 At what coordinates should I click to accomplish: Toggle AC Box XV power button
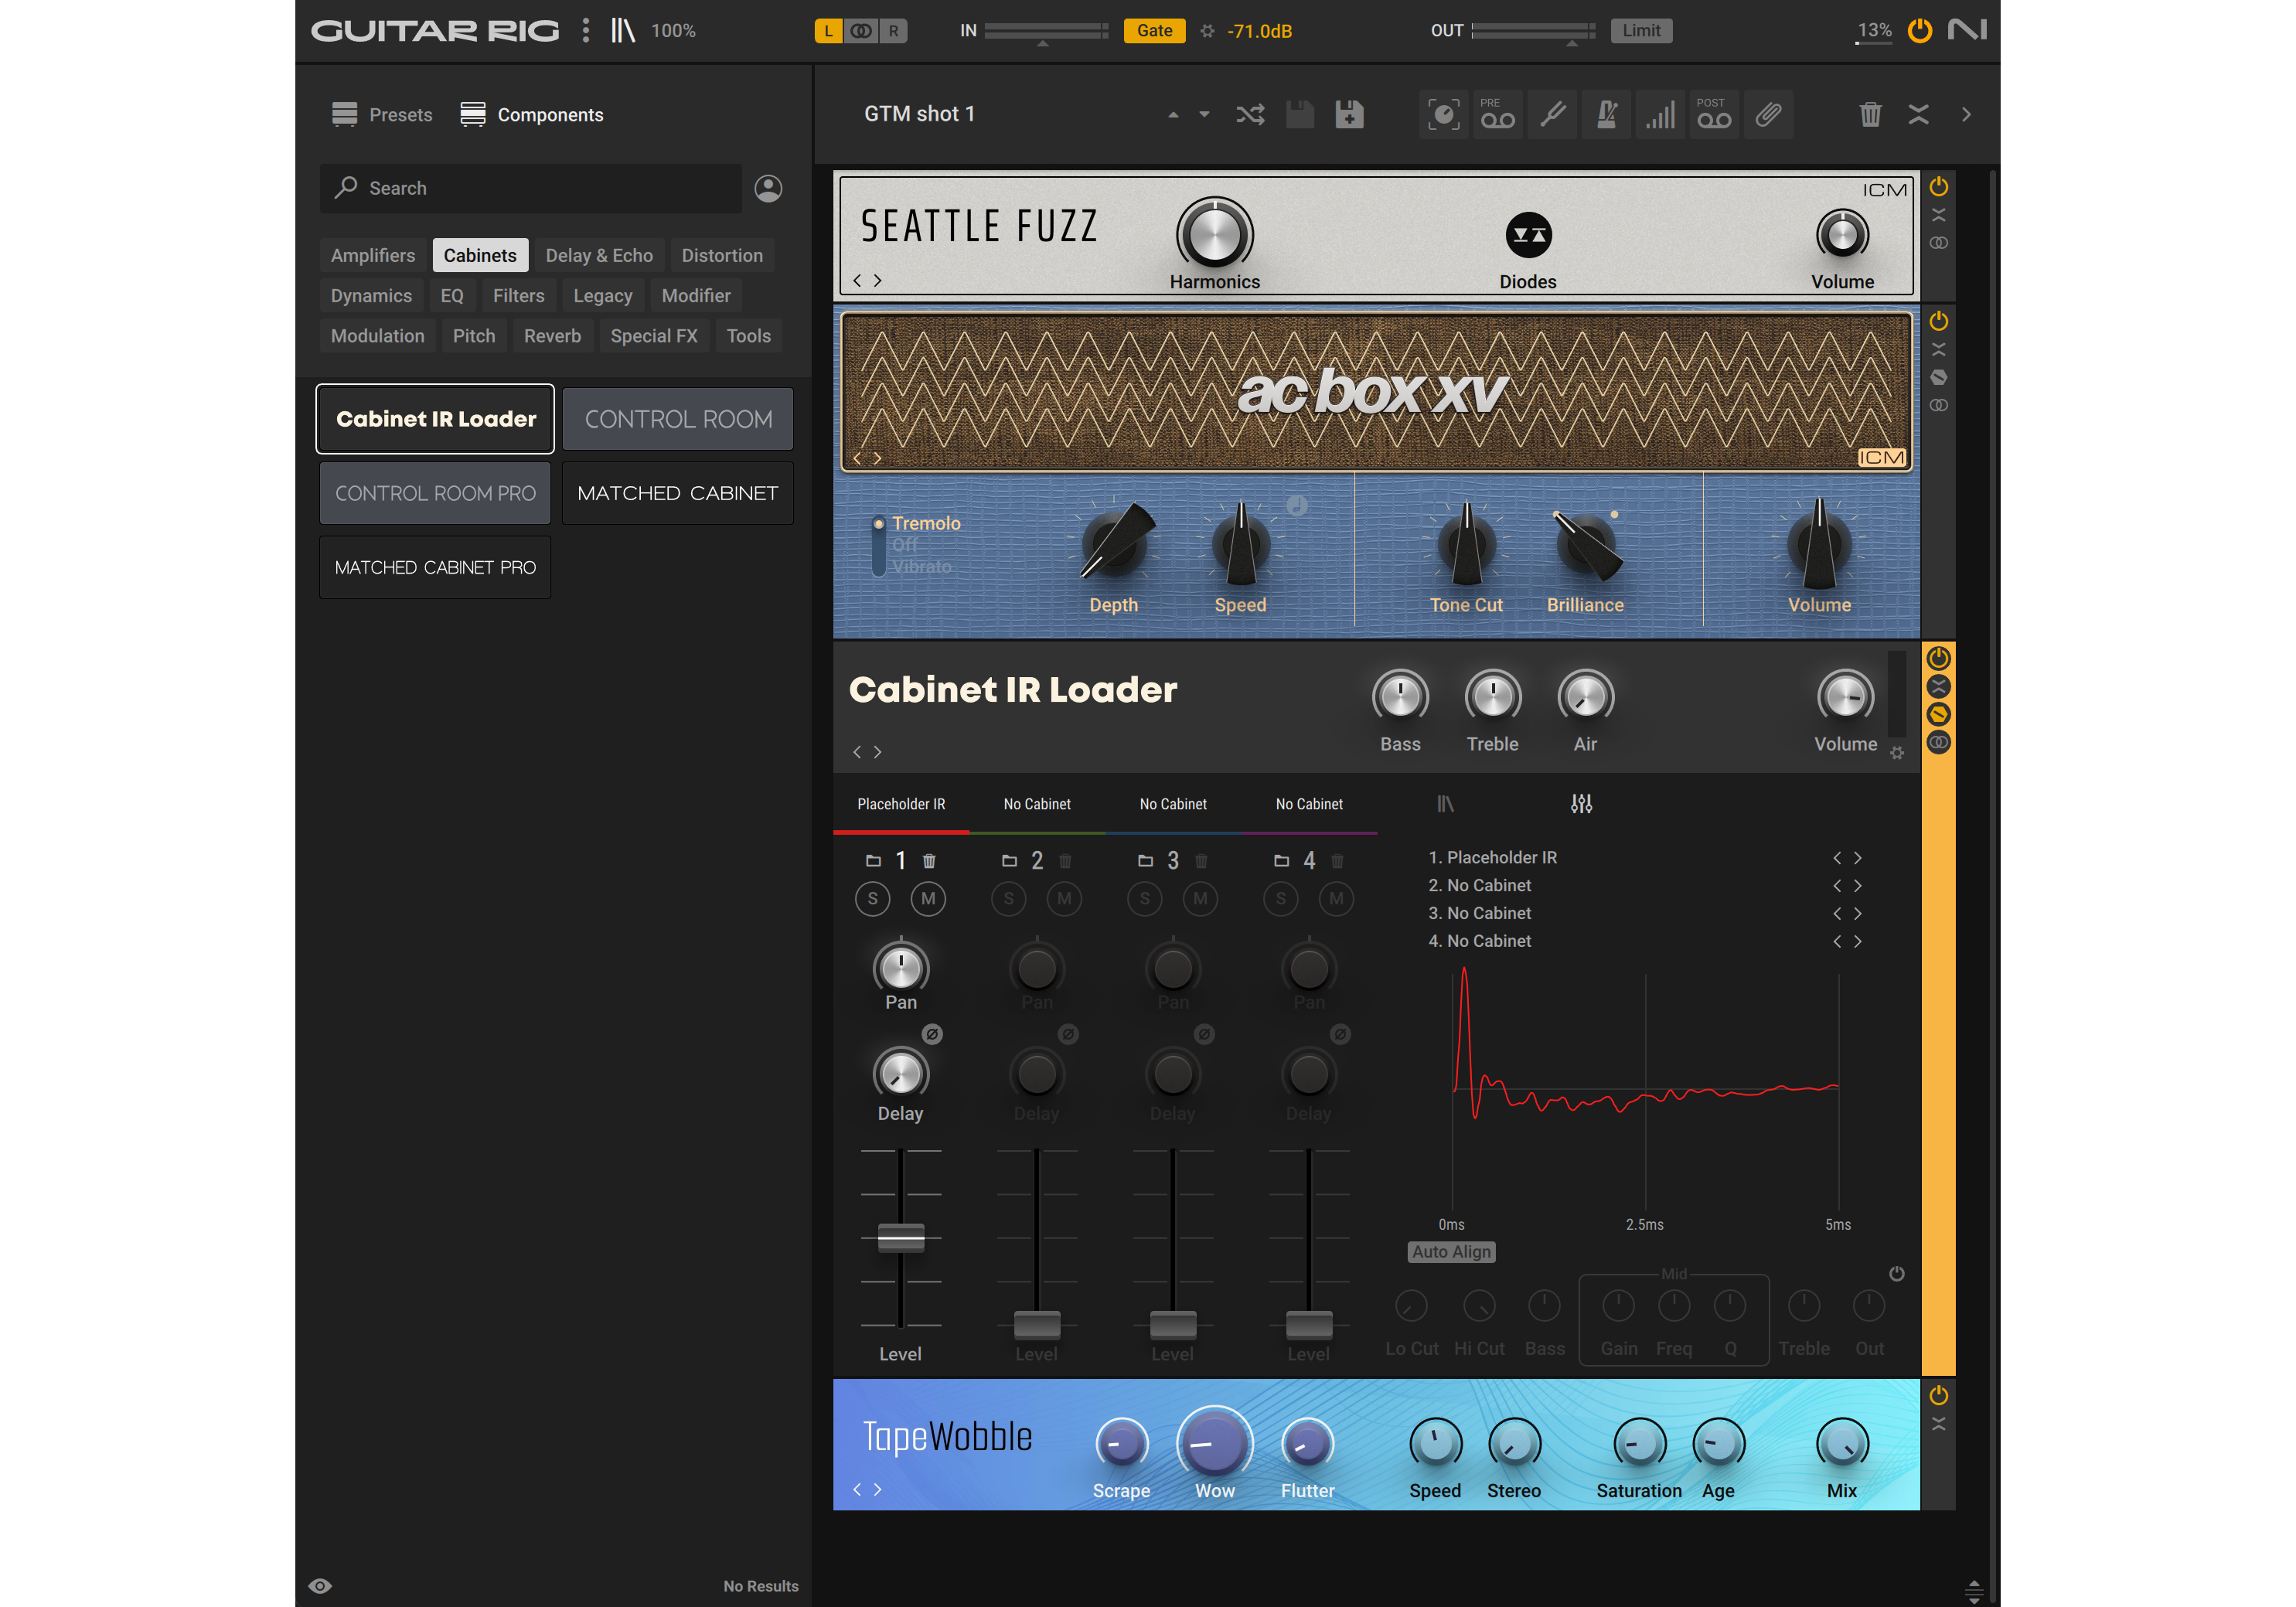click(x=1938, y=321)
